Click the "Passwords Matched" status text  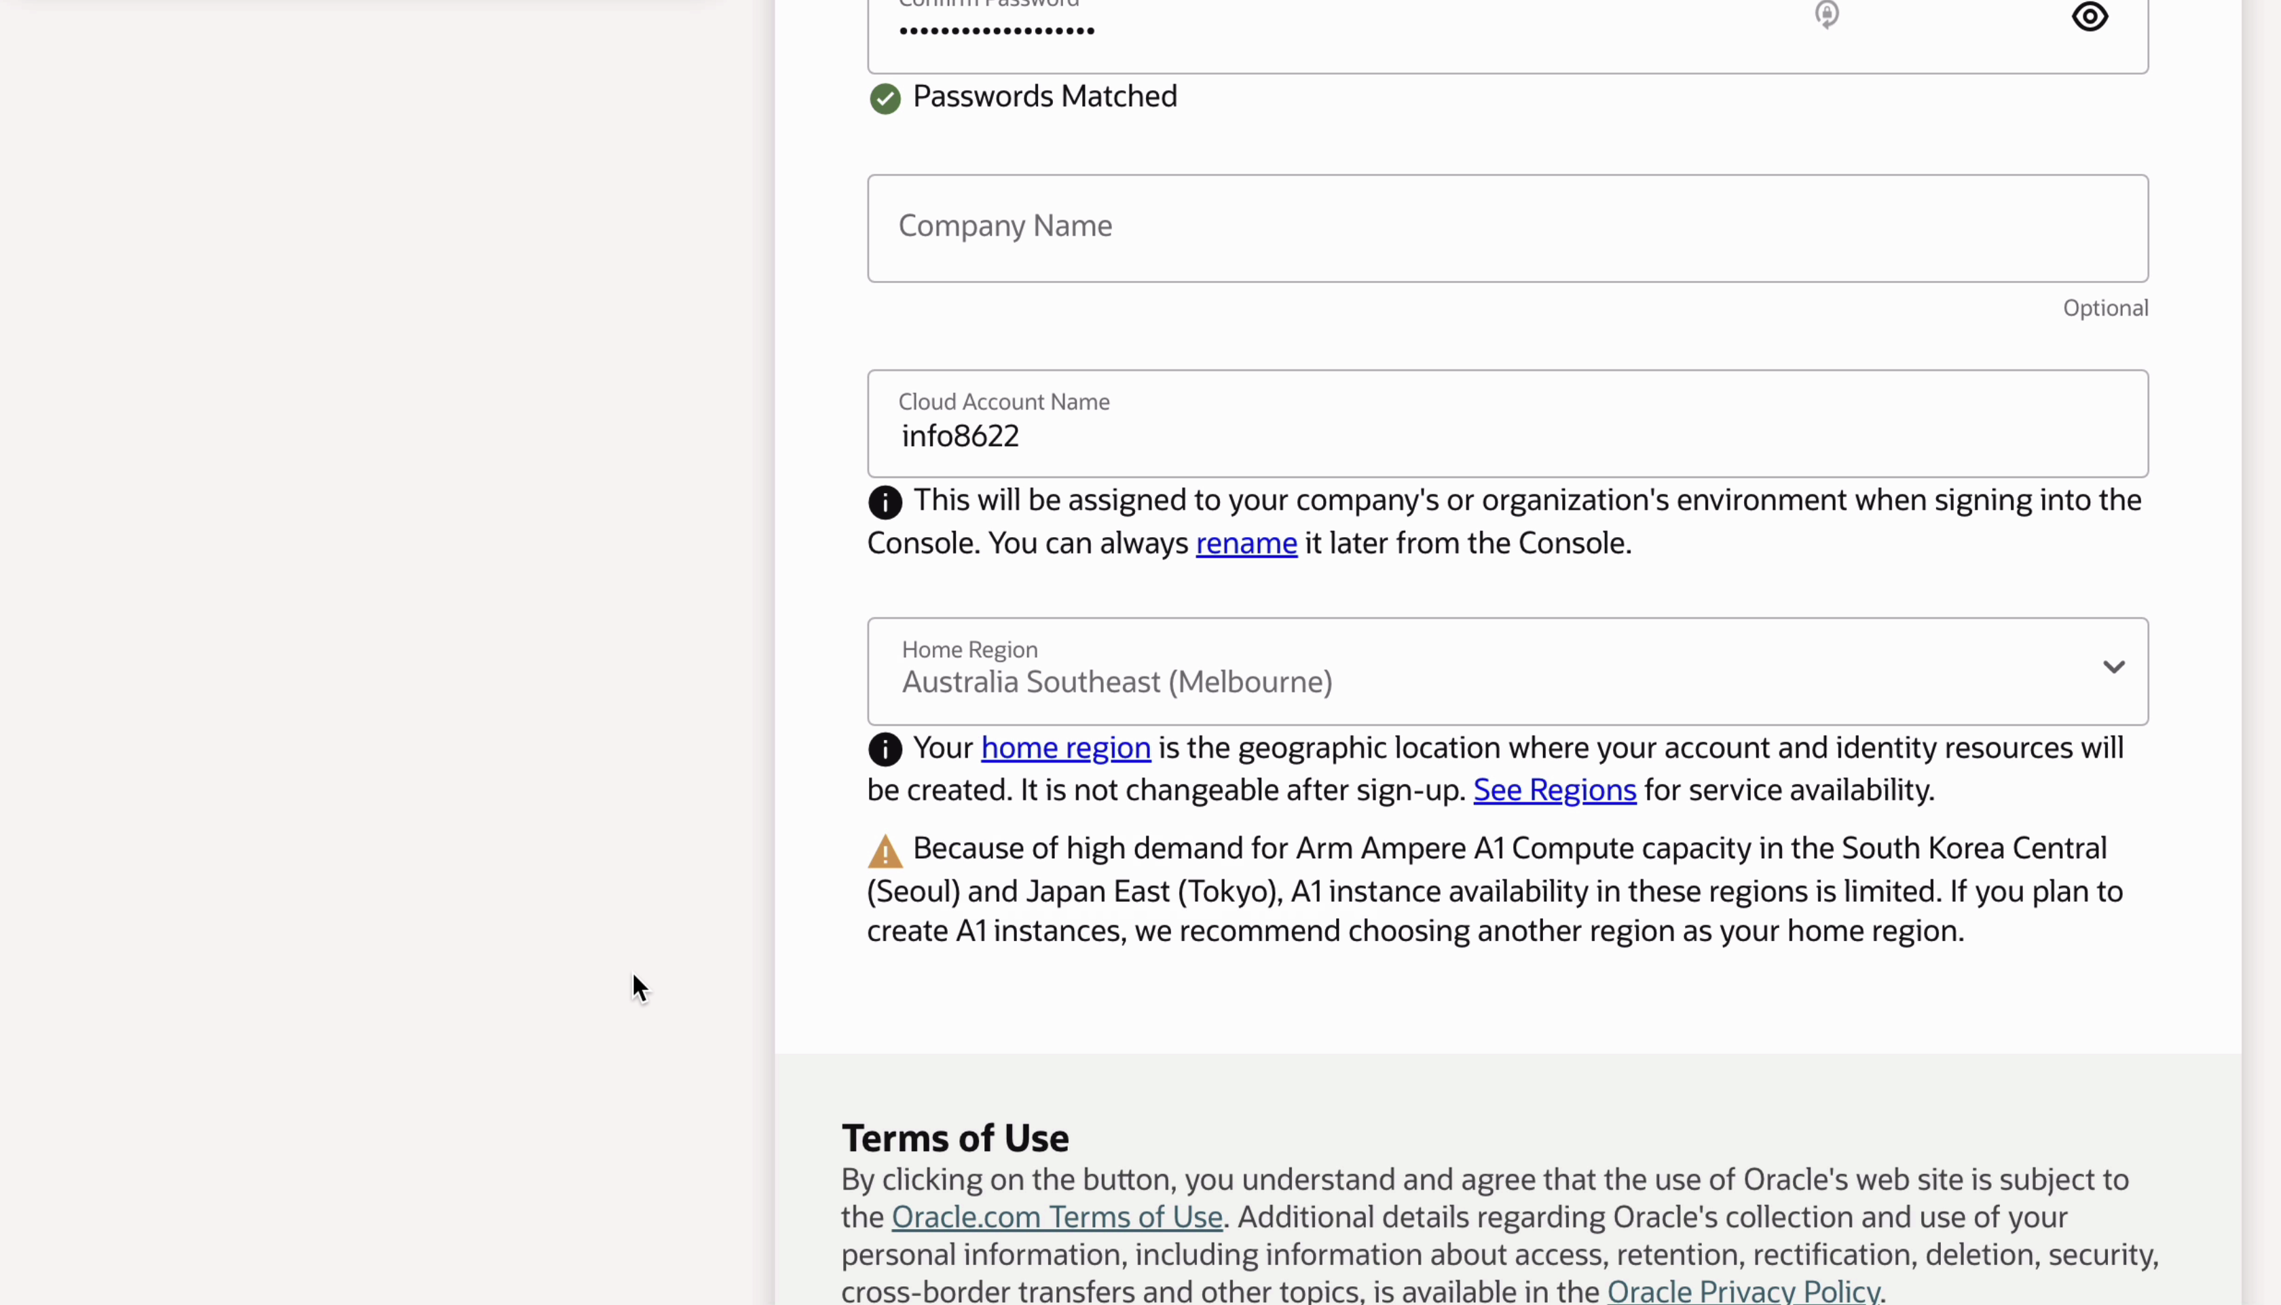click(1043, 96)
